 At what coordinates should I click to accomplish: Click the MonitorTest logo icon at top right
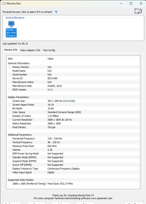pyautogui.click(x=138, y=11)
